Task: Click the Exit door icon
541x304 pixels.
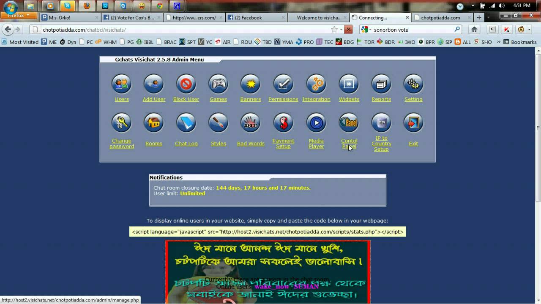Action: 413,122
